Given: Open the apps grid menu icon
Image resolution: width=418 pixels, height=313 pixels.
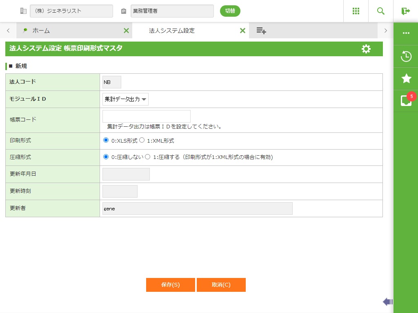Looking at the screenshot, I should coord(356,11).
